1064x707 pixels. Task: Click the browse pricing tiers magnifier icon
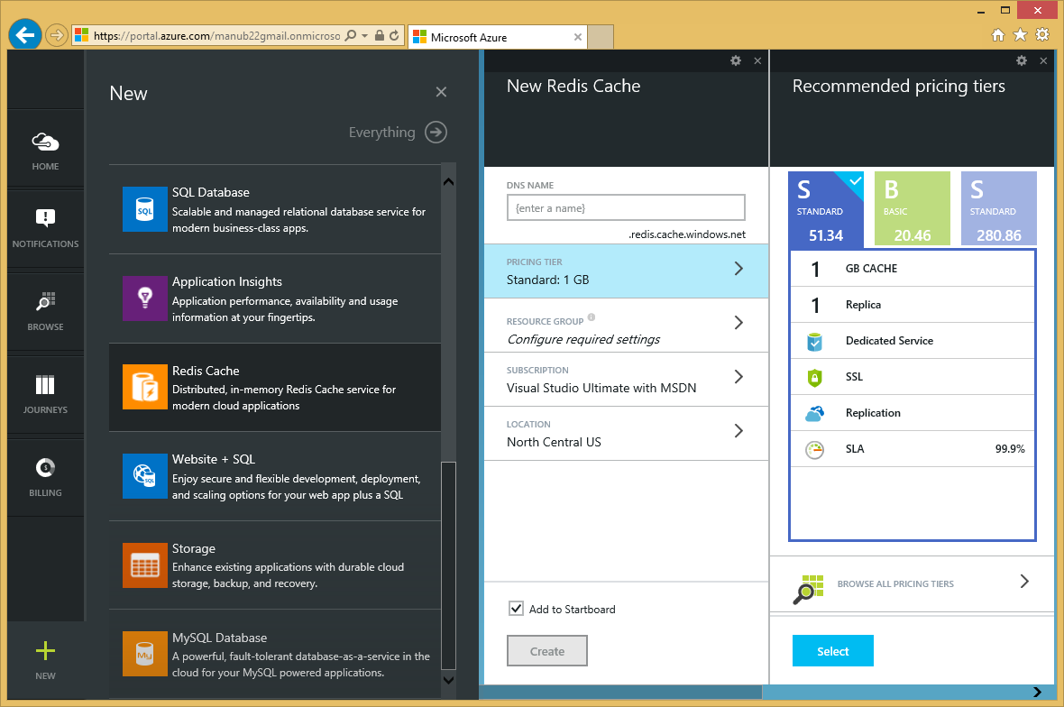tap(808, 589)
